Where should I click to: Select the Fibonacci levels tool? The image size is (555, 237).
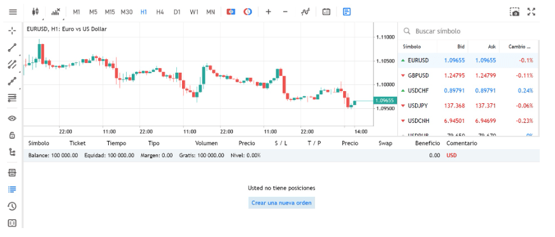[12, 97]
